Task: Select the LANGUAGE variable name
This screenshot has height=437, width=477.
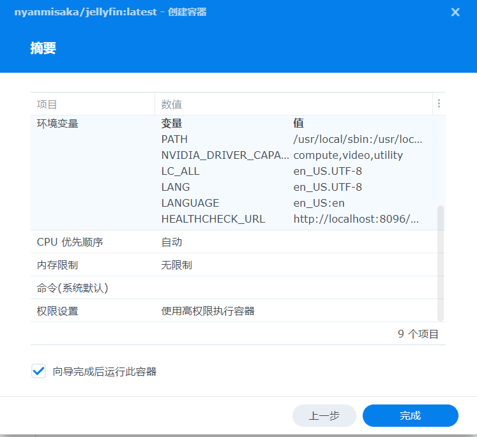Action: click(x=190, y=203)
